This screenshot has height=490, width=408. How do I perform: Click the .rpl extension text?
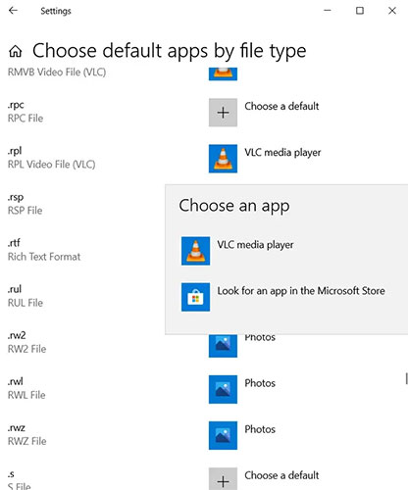[15, 151]
